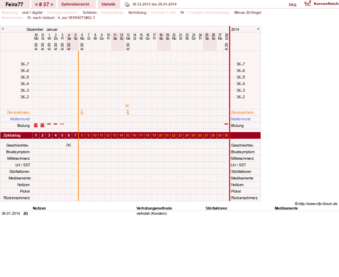Select cycle day 8 in Zyklustag row

pos(82,135)
